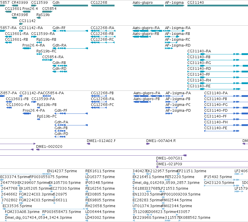Viewport: 248px width, 222px height.
Task: Click the EN14237.5prime EST label
Action: [x=62, y=171]
